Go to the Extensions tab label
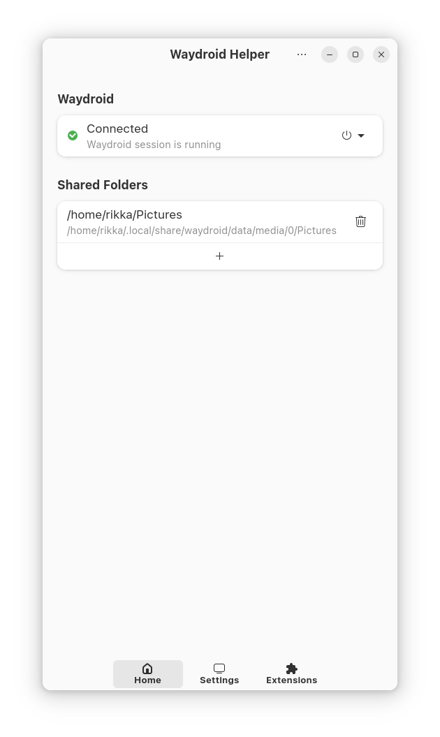The height and width of the screenshot is (737, 440). coord(291,680)
